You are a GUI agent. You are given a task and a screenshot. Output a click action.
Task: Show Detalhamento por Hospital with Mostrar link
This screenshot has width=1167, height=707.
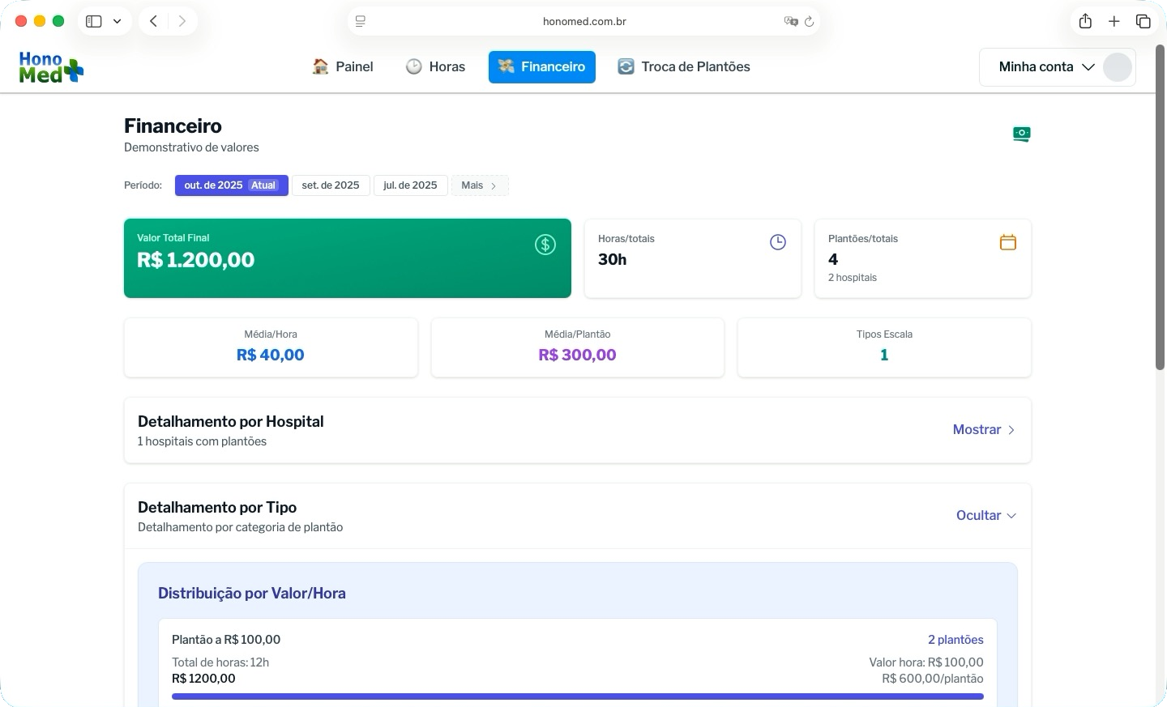pyautogui.click(x=983, y=429)
